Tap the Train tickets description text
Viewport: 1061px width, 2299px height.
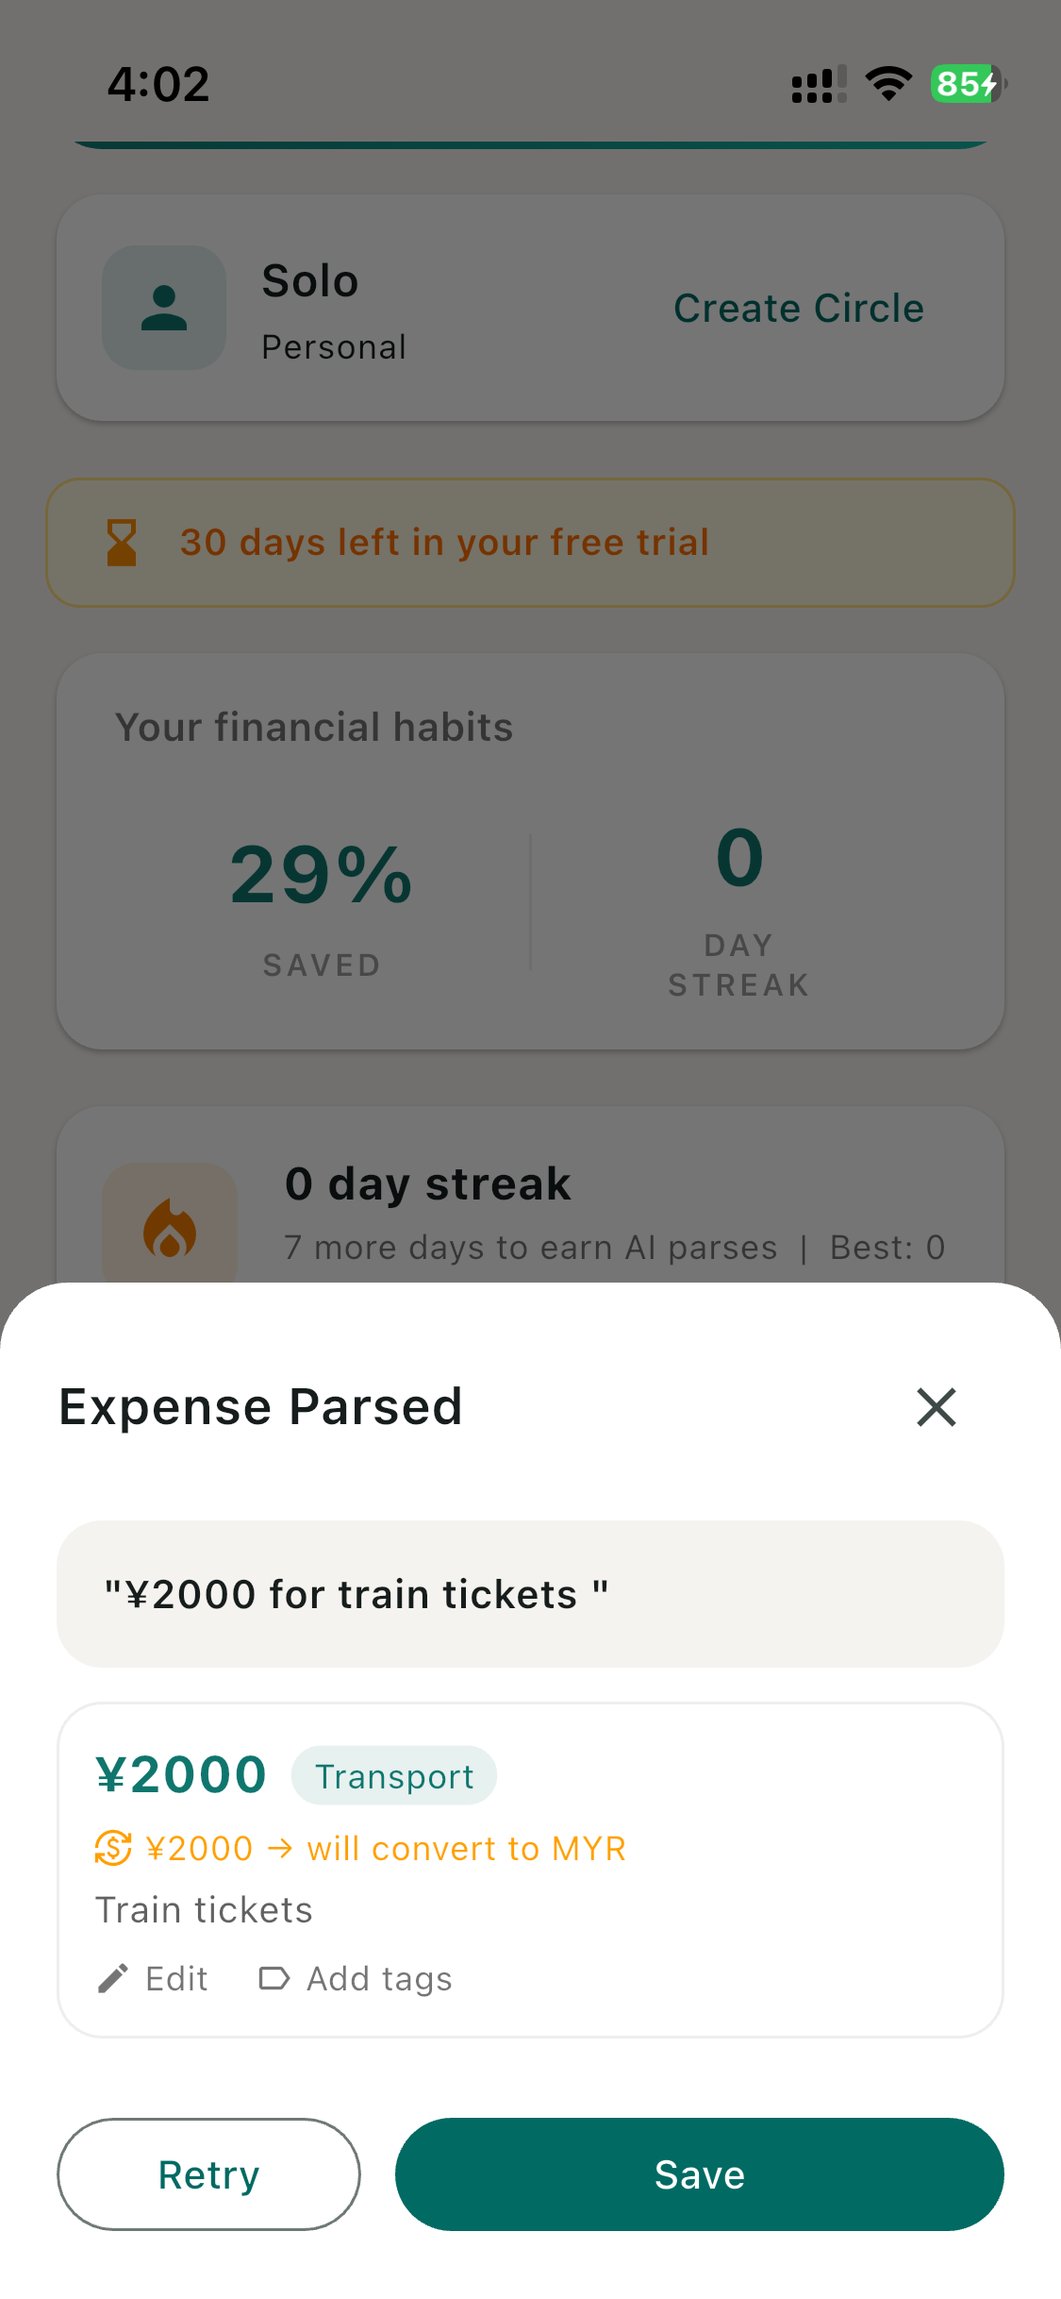204,1910
